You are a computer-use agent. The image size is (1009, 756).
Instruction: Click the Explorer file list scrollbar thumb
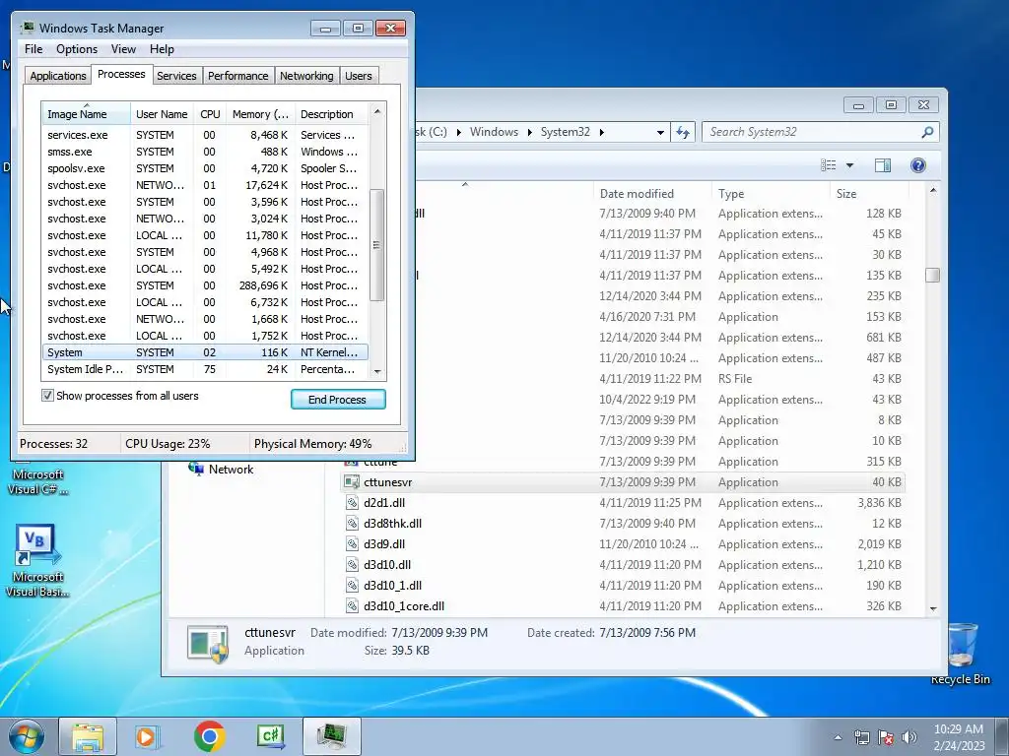(932, 276)
